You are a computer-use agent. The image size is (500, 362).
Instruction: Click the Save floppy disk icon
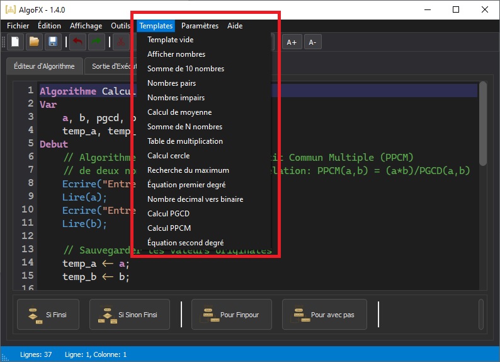53,42
